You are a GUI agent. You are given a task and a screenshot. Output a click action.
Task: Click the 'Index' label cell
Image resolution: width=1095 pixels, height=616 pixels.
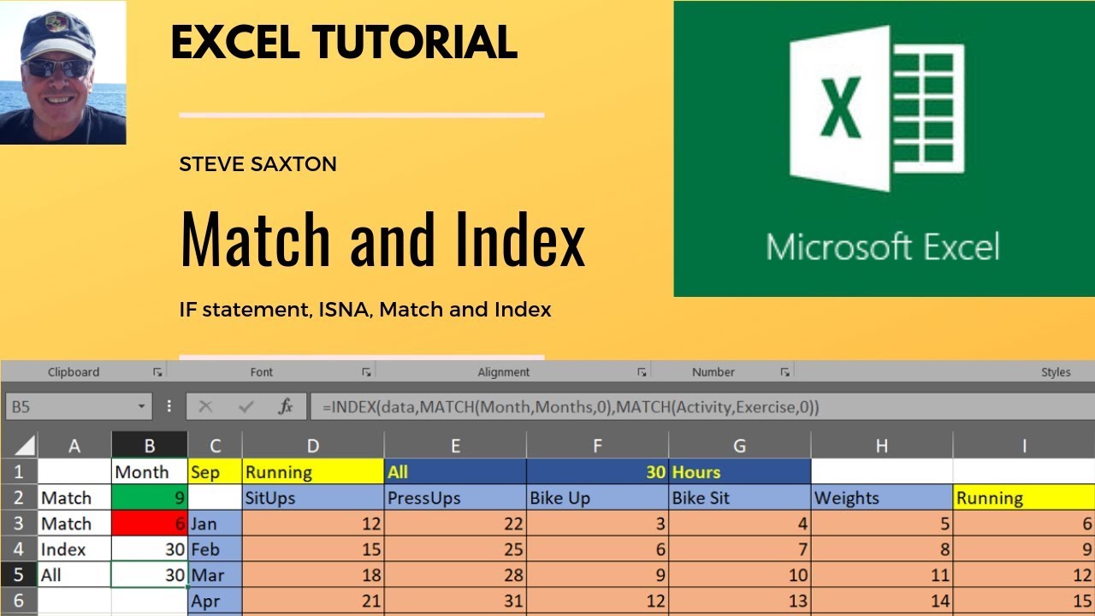click(x=74, y=548)
